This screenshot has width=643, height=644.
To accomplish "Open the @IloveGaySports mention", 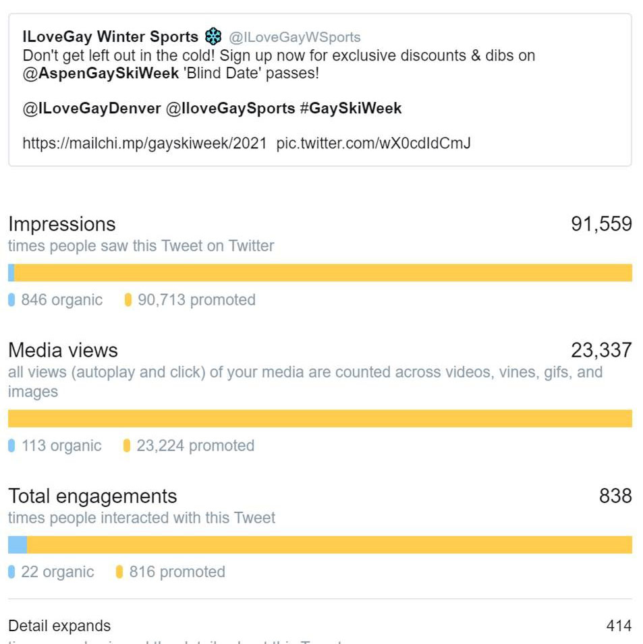I will 231,109.
